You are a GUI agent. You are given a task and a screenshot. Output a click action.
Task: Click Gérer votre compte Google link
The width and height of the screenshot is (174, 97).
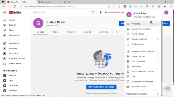[144, 17]
